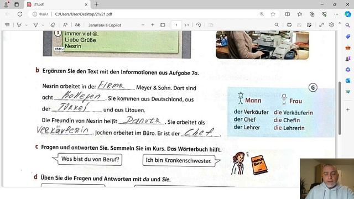Open Browser essentials
Screen dimensions: 354x199
tap(324, 14)
